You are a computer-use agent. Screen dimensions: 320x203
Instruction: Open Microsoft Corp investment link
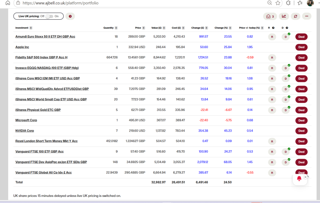(26, 120)
